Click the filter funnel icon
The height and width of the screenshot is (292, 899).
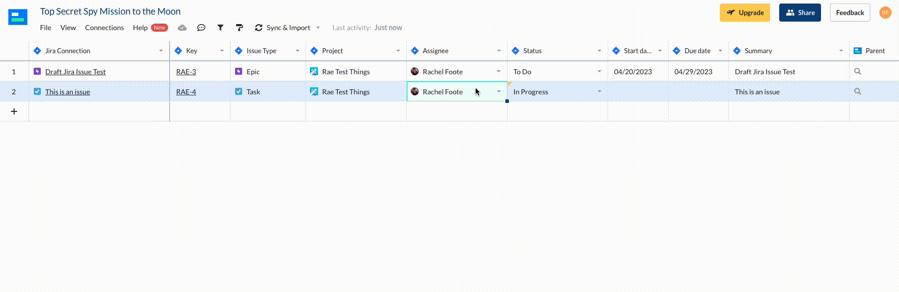point(220,28)
